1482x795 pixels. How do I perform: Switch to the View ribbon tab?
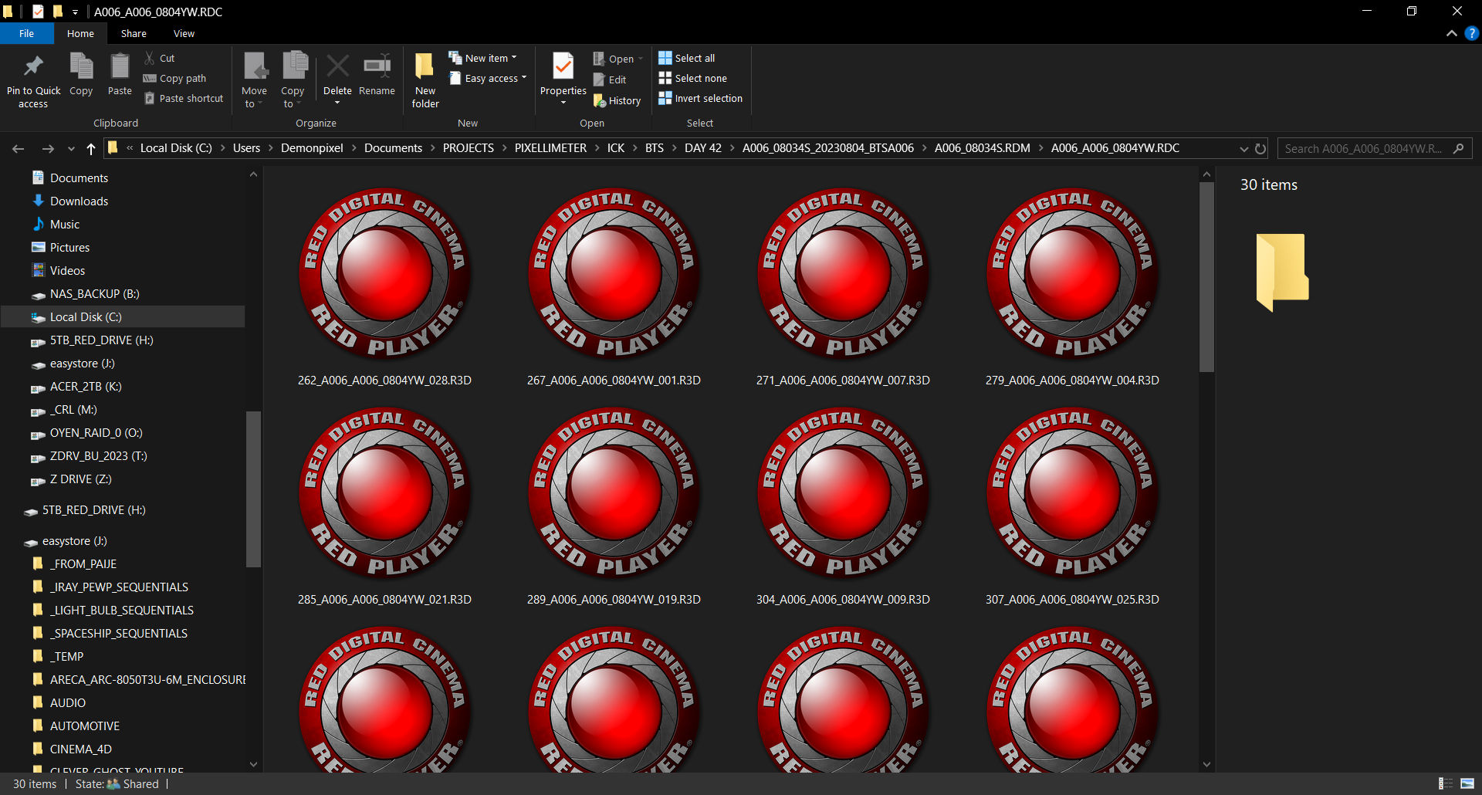(x=184, y=33)
